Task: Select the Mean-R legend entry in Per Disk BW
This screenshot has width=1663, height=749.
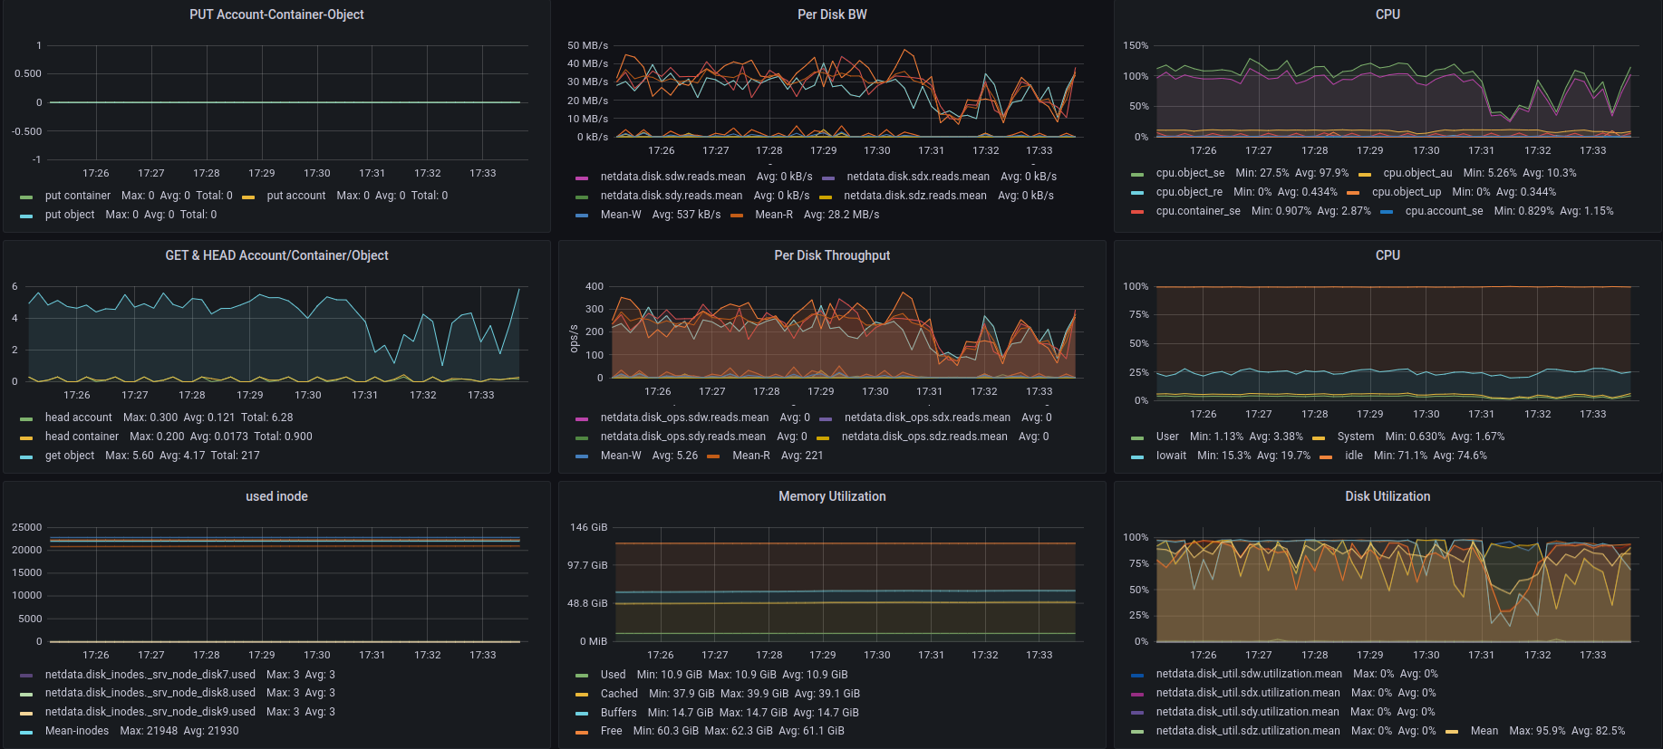Action: (x=773, y=215)
